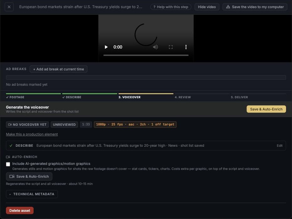Go to the Footage step

click(x=33, y=96)
